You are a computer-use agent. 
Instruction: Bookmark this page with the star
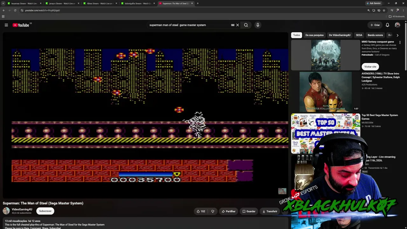384,10
